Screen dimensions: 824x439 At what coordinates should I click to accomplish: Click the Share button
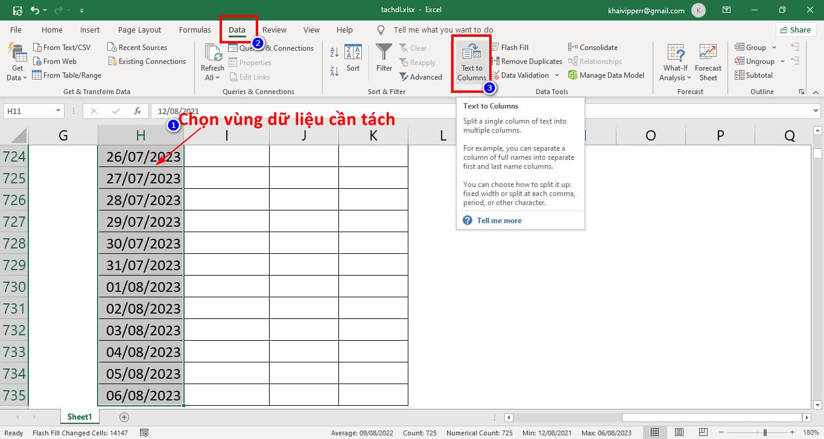[796, 29]
